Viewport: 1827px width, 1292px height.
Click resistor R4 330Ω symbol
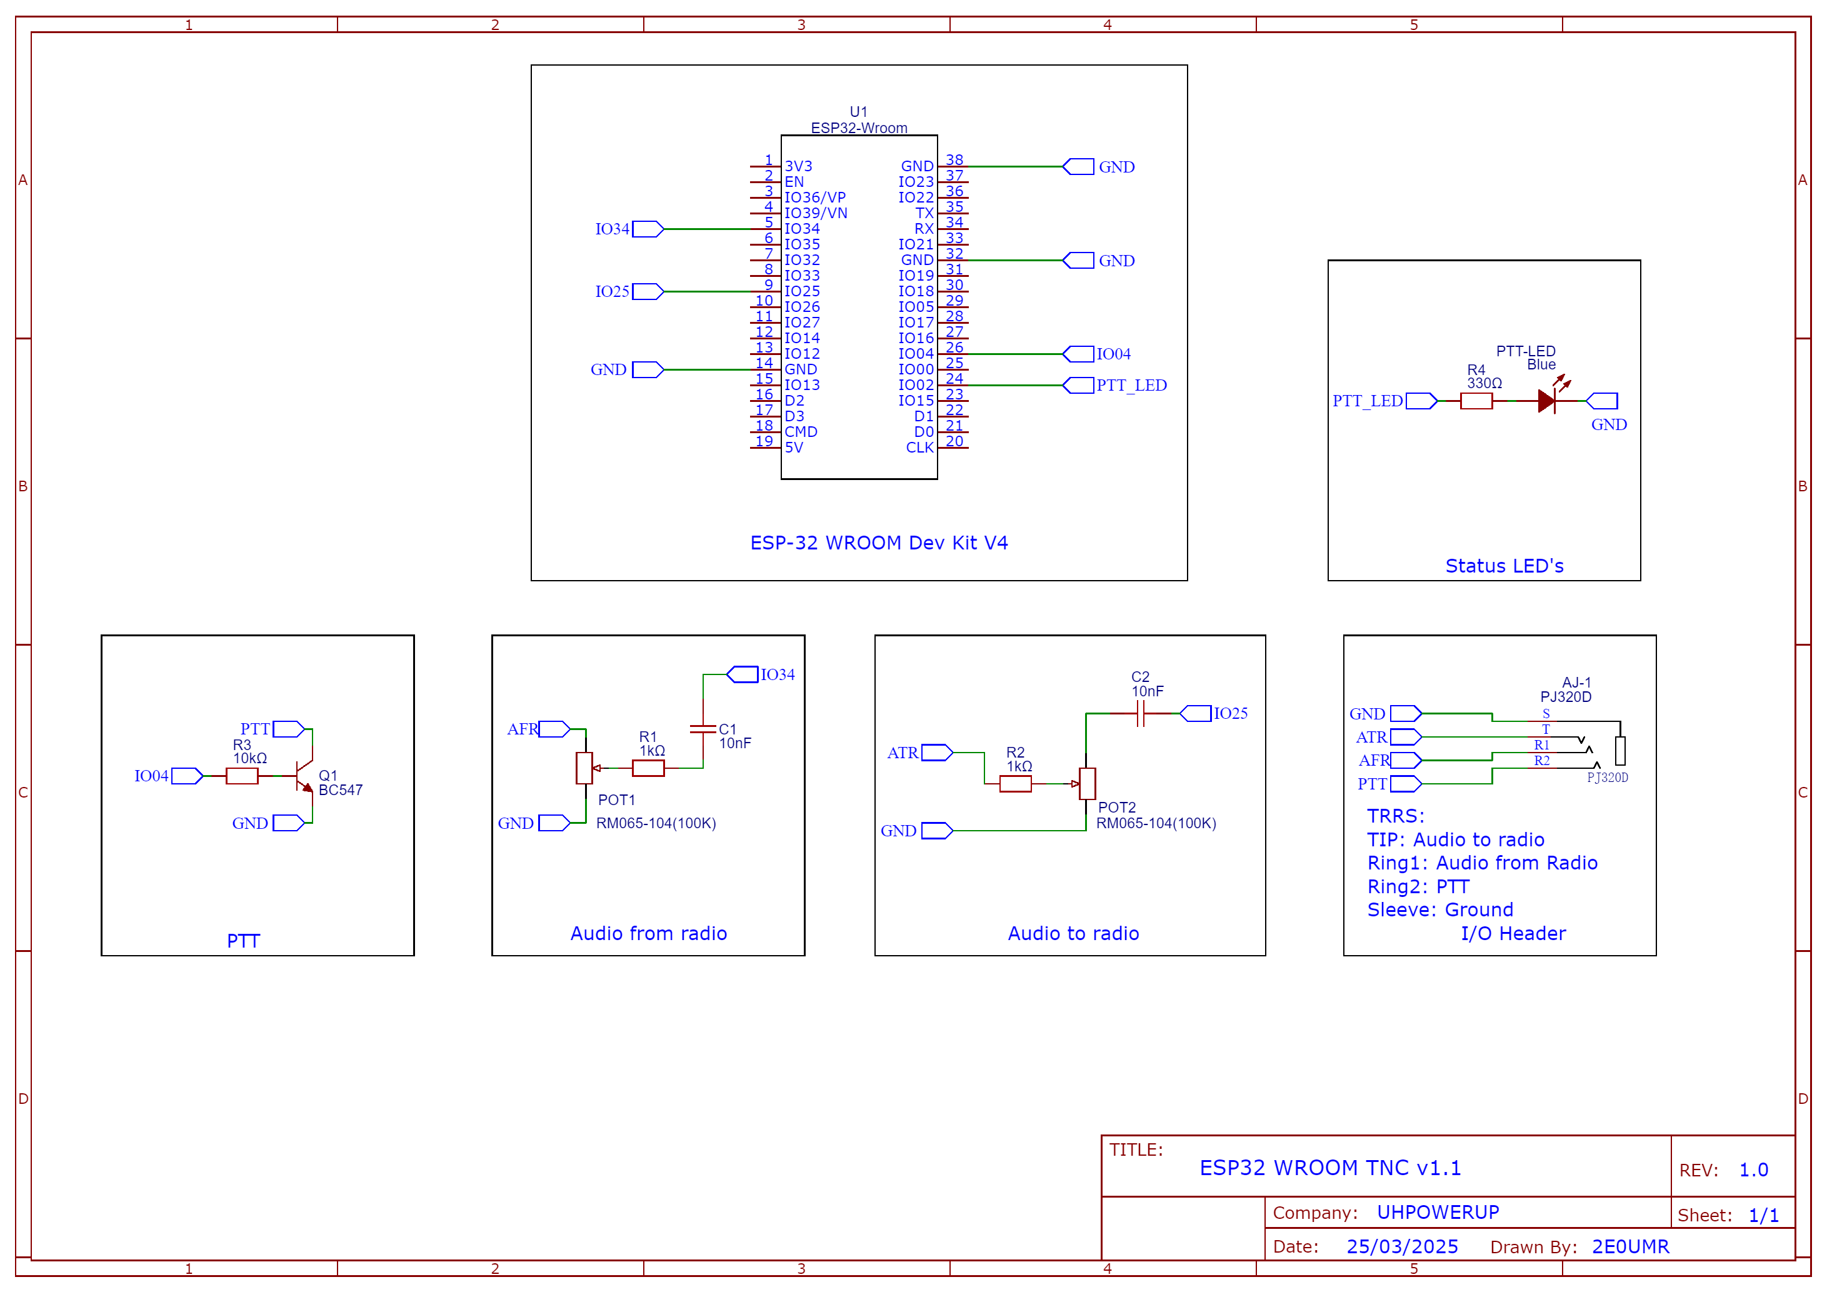(1476, 401)
